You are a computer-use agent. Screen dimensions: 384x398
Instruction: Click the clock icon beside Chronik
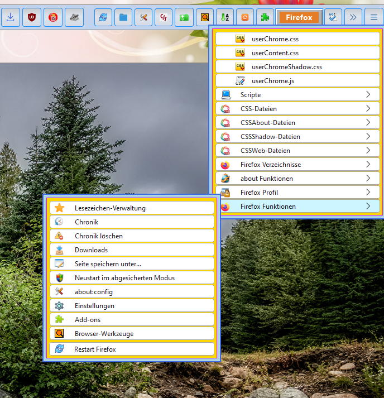point(59,222)
